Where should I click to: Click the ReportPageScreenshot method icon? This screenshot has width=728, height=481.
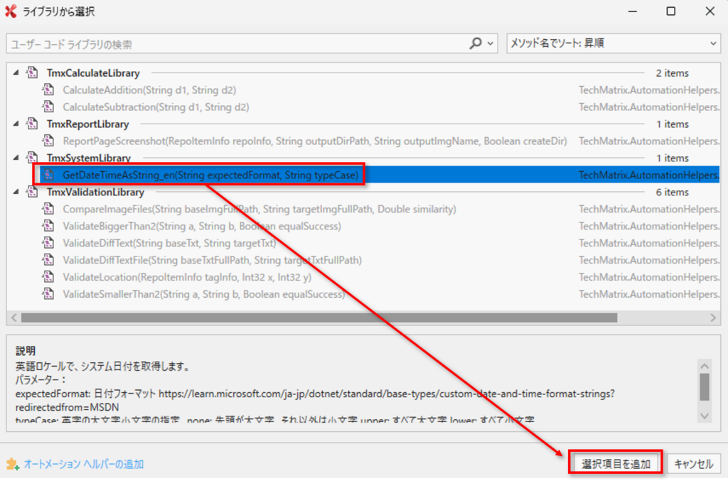coord(48,141)
